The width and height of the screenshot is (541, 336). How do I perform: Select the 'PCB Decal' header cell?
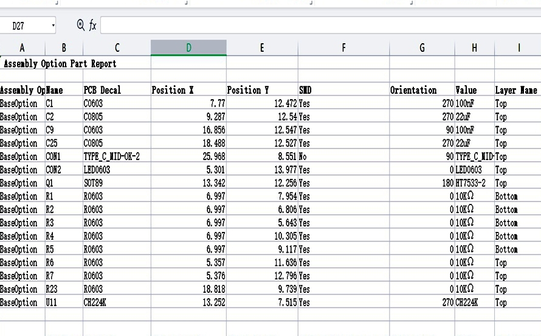click(102, 90)
